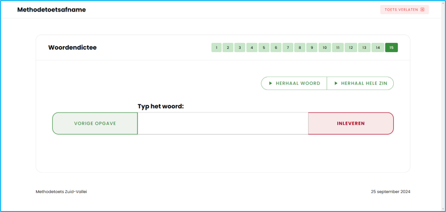
Task: Open question 4 in the navigator
Action: 252,48
